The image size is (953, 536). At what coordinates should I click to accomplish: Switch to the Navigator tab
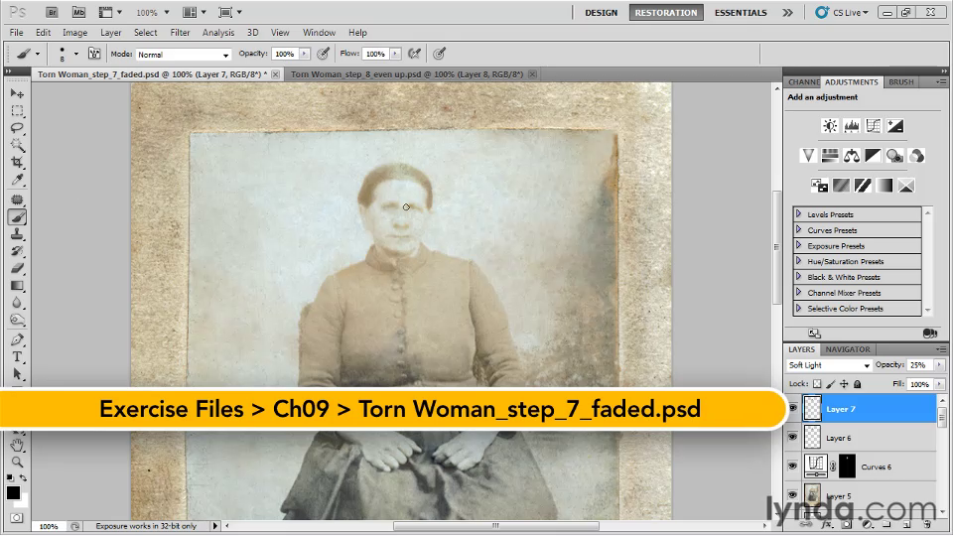point(847,349)
